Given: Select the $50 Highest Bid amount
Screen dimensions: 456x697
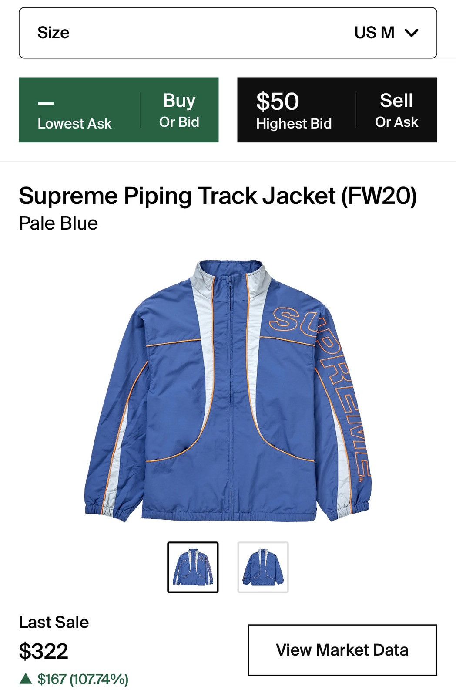Looking at the screenshot, I should [x=278, y=102].
